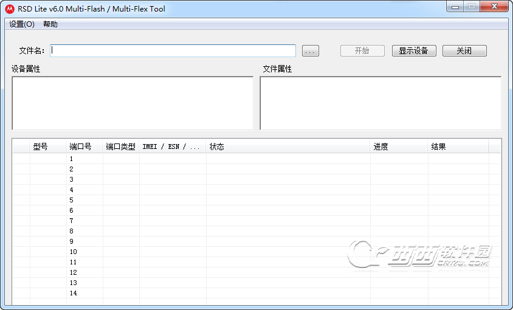The image size is (513, 310).
Task: Click the 关闭 button
Action: click(464, 50)
